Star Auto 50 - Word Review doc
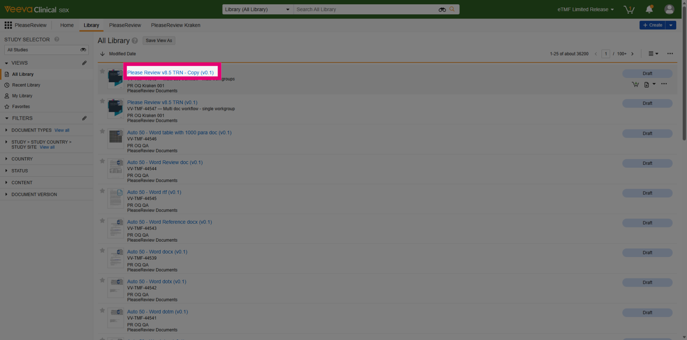687x340 pixels. coord(102,161)
